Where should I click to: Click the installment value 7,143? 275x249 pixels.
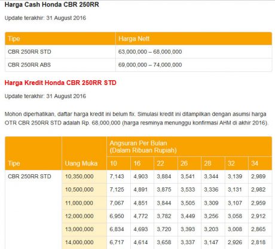117,177
